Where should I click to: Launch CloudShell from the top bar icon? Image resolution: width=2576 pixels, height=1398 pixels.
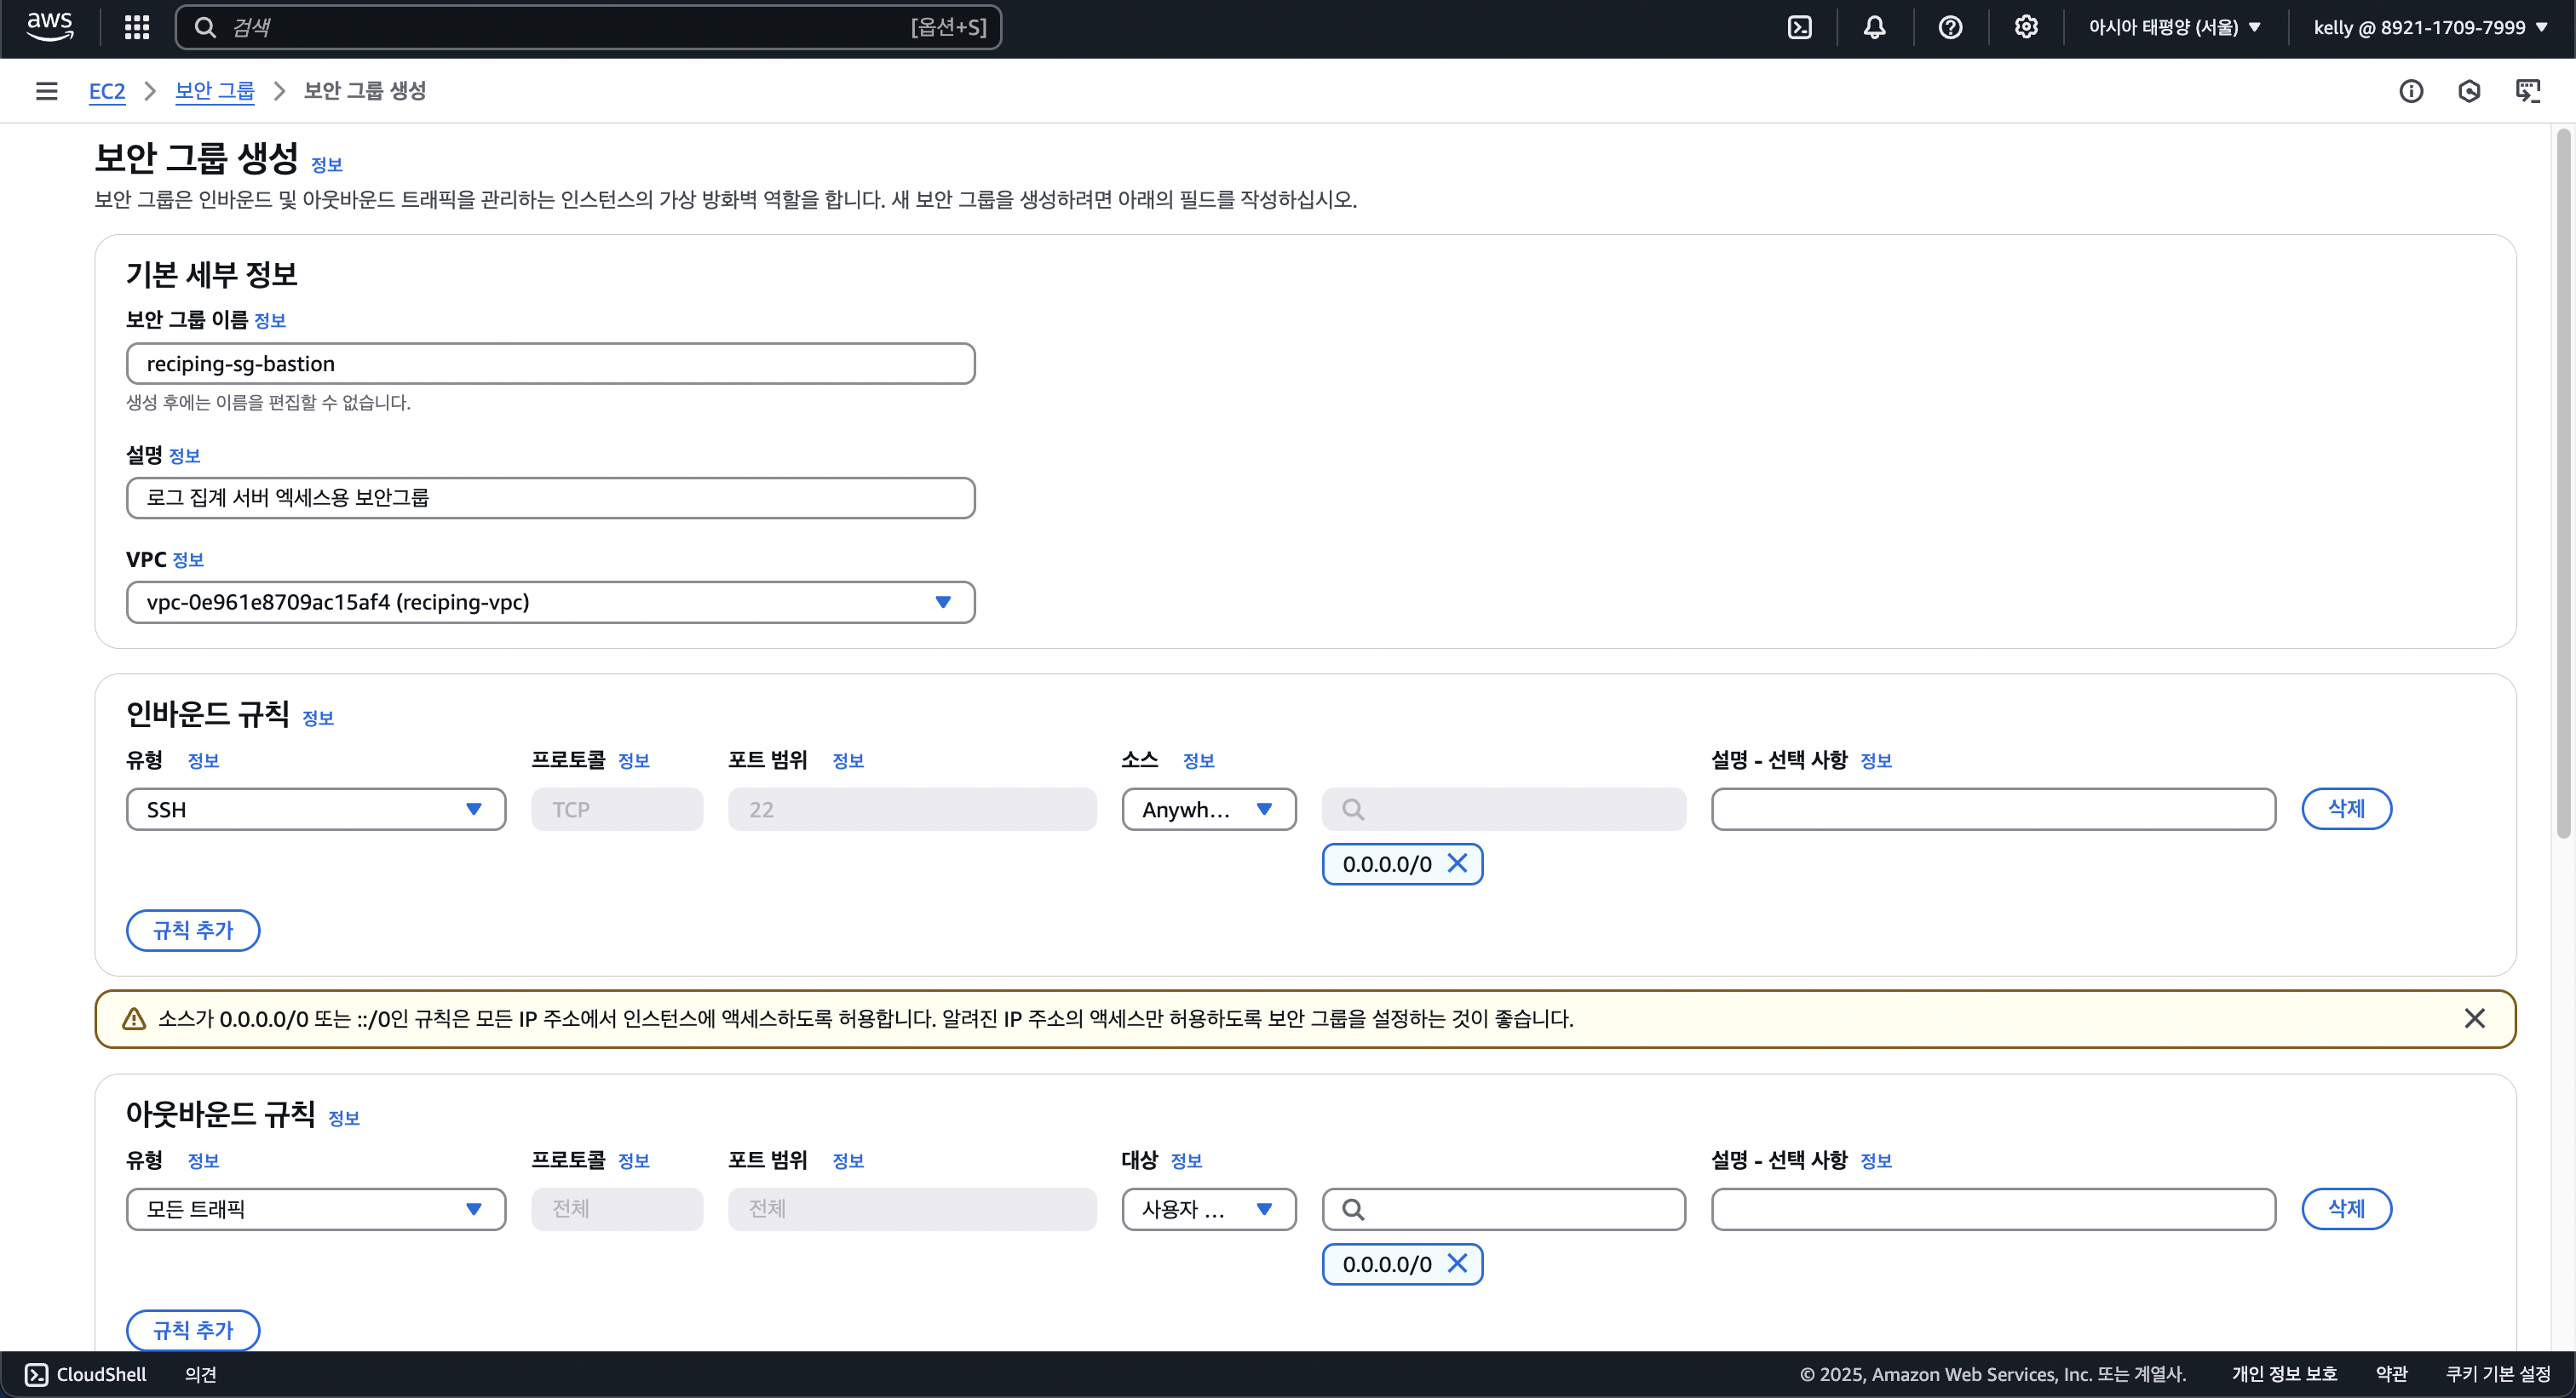pyautogui.click(x=1799, y=27)
